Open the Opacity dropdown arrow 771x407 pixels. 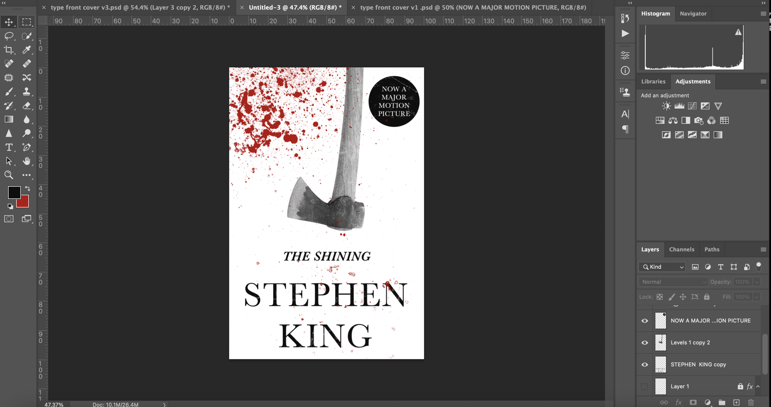757,282
